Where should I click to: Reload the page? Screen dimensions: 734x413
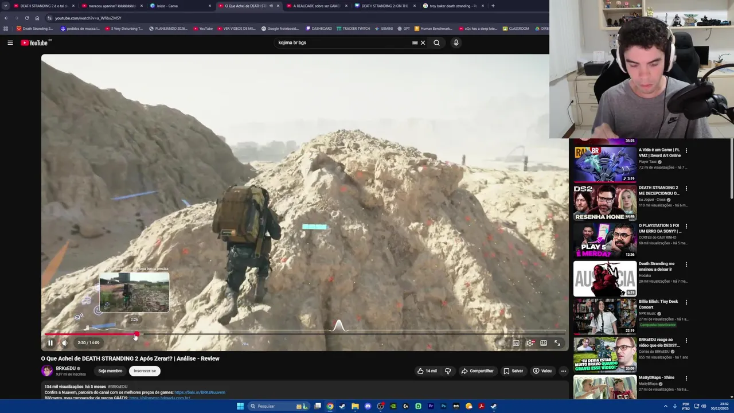(27, 18)
